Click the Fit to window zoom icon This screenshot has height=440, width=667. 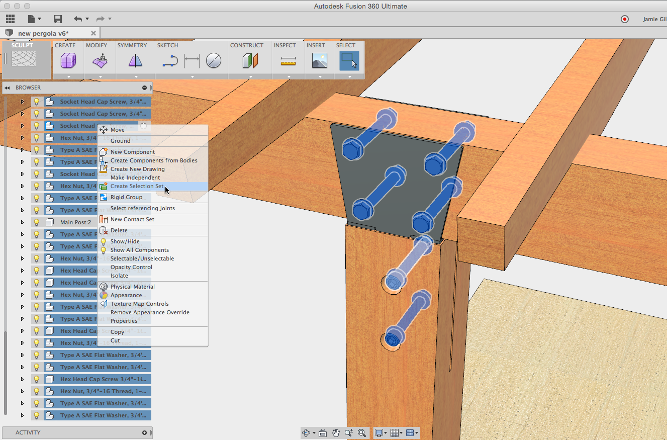coord(362,432)
